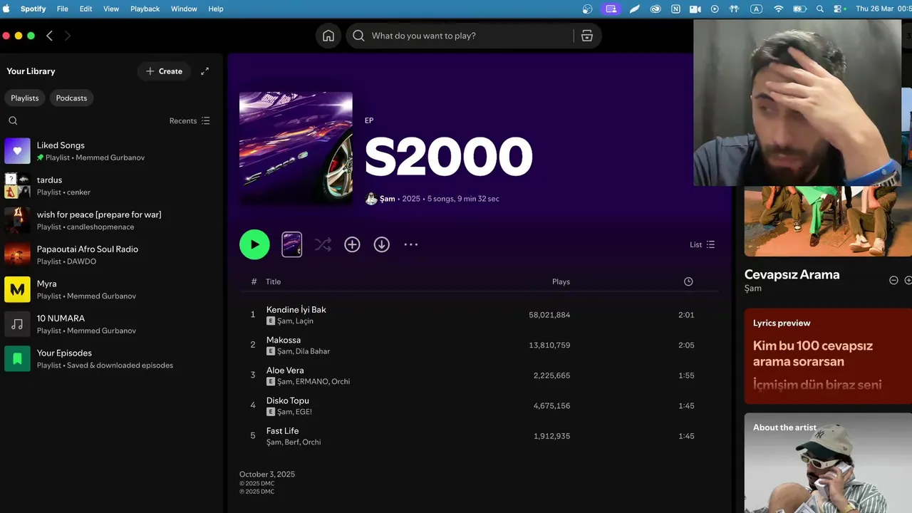Screen dimensions: 912x513
Task: Click the S2000 preview thumbnail next to play
Action: tap(292, 244)
